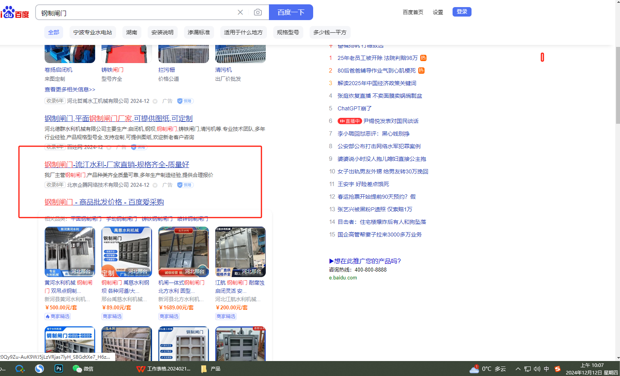
Task: Open hot search 公安部公布打击网络水军犯罪案例
Action: click(379, 146)
